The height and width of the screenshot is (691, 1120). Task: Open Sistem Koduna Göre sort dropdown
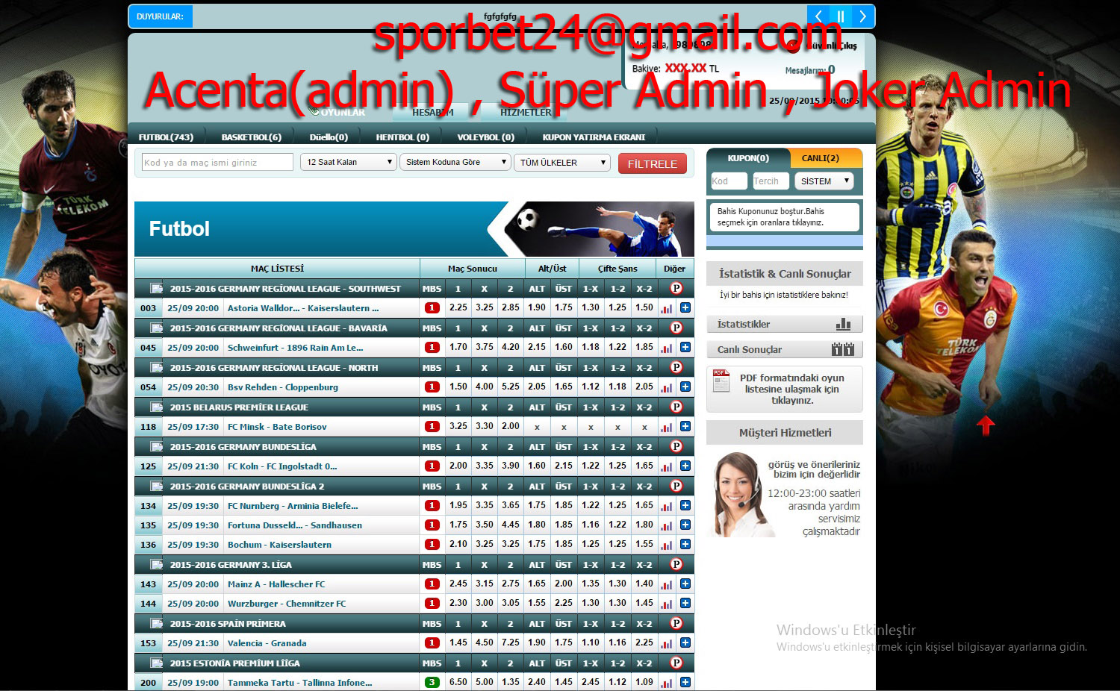coord(455,162)
